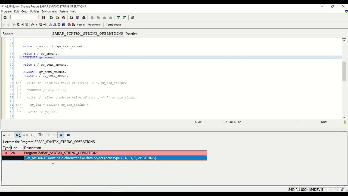
Task: Click the Where-Used List icon
Action: click(x=45, y=25)
